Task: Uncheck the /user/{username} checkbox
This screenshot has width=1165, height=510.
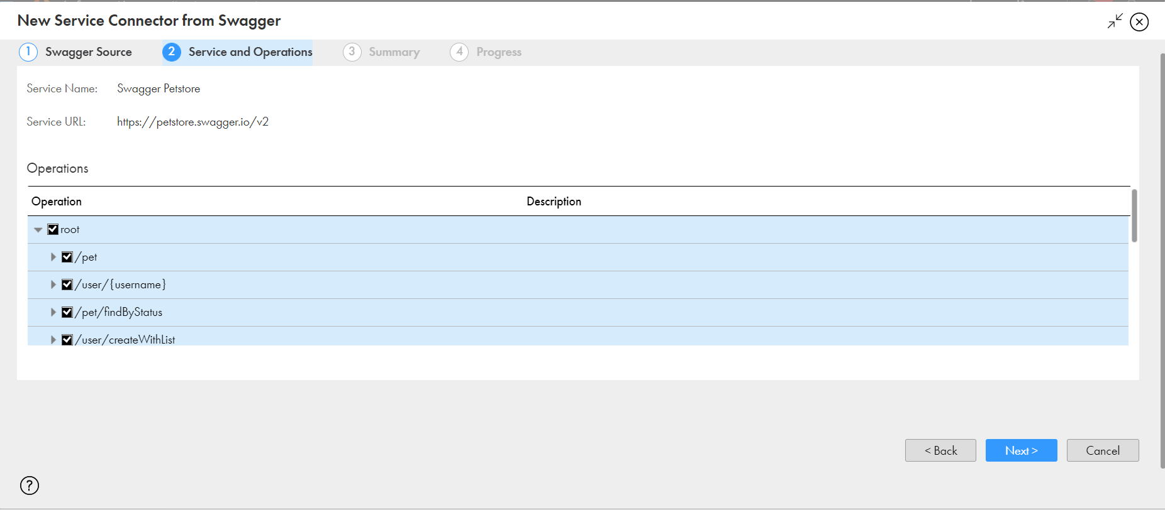Action: [67, 285]
